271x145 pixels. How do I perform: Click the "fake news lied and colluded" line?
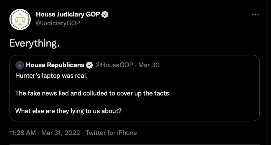[93, 93]
